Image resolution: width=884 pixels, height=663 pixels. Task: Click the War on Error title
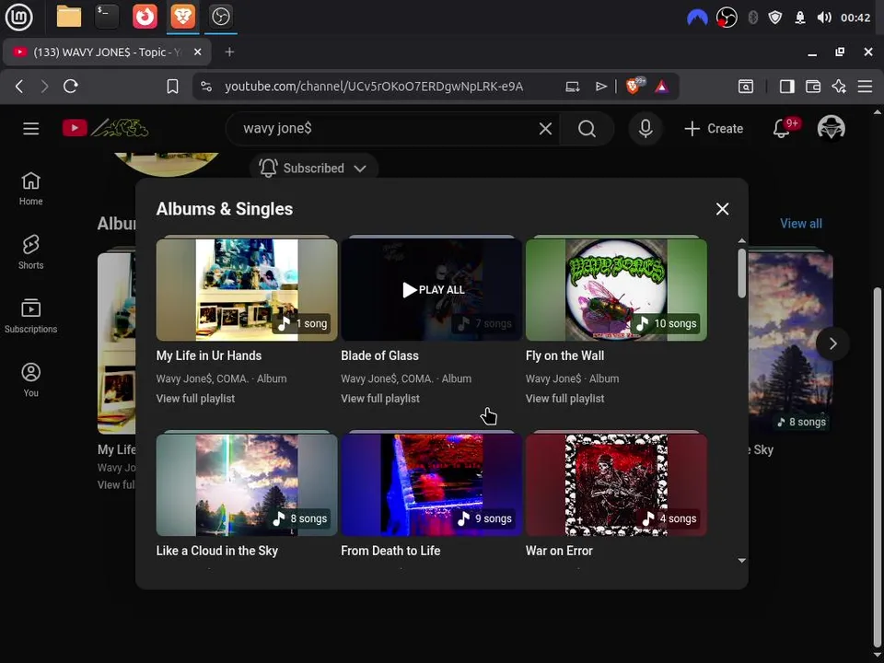point(559,551)
